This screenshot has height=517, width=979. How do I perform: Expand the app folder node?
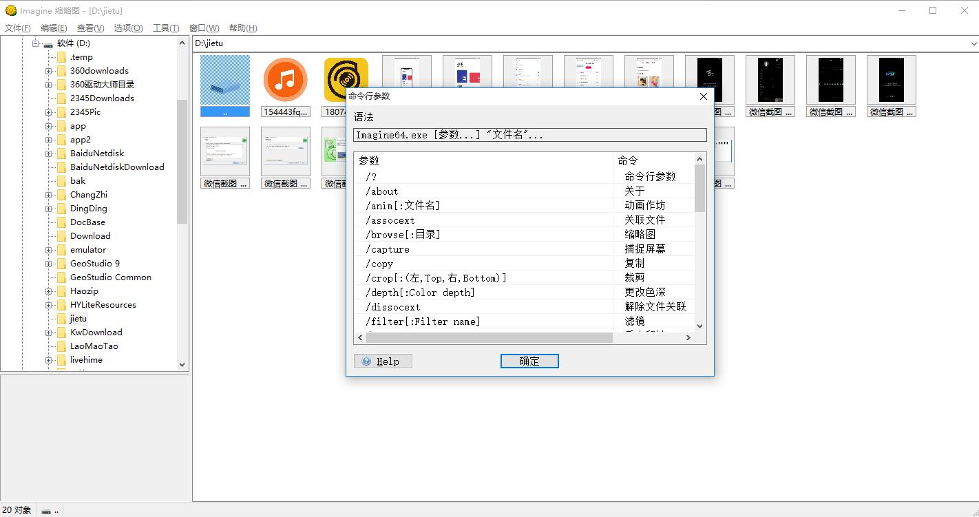[x=49, y=126]
